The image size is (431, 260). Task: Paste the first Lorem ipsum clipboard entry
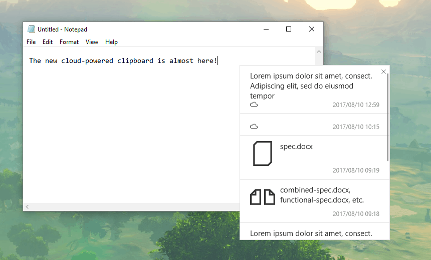click(x=311, y=85)
